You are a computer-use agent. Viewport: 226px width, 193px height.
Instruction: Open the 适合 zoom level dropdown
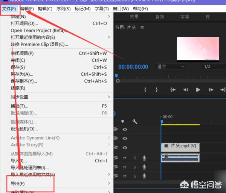coord(171,67)
